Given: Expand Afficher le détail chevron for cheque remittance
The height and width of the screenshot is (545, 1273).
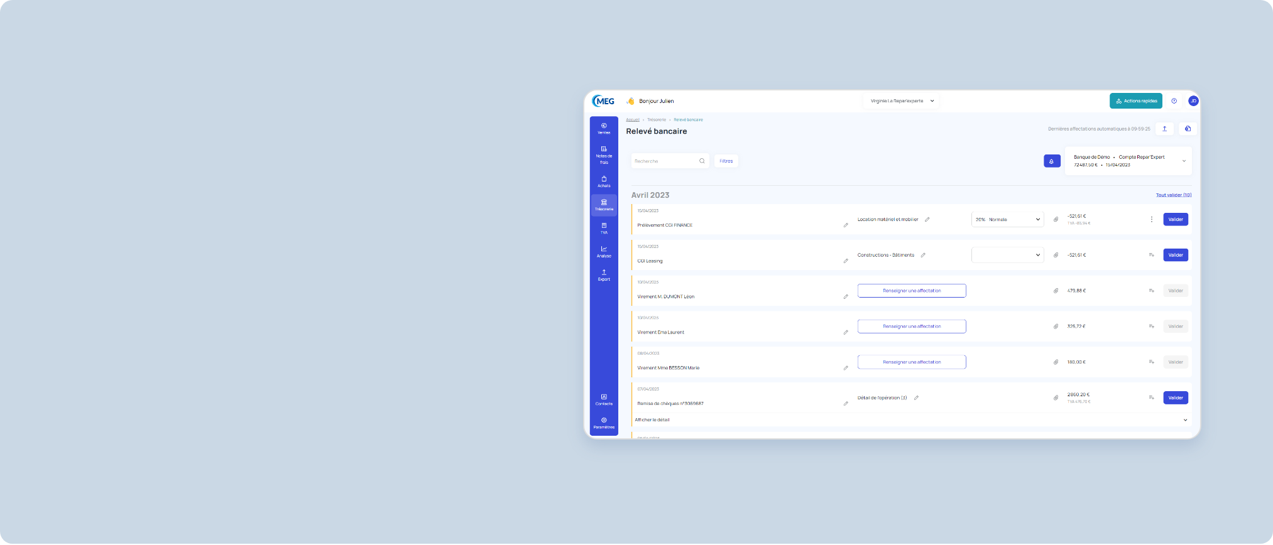Looking at the screenshot, I should [x=1185, y=420].
